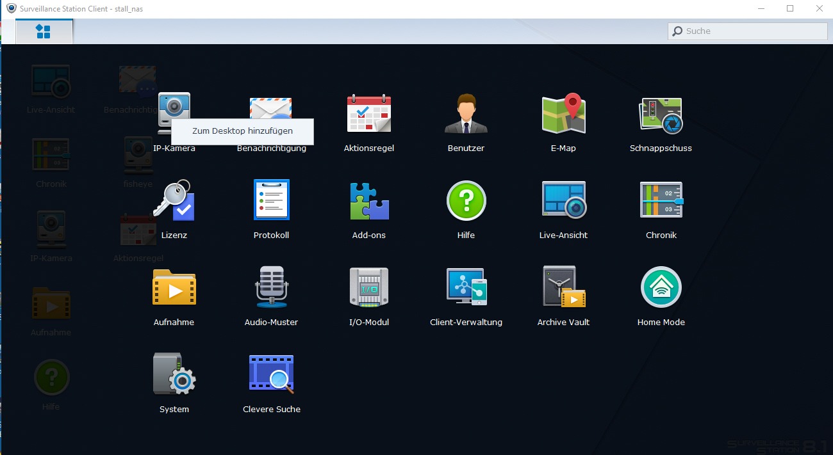Click the Surveillance Station title bar icon

click(11, 9)
